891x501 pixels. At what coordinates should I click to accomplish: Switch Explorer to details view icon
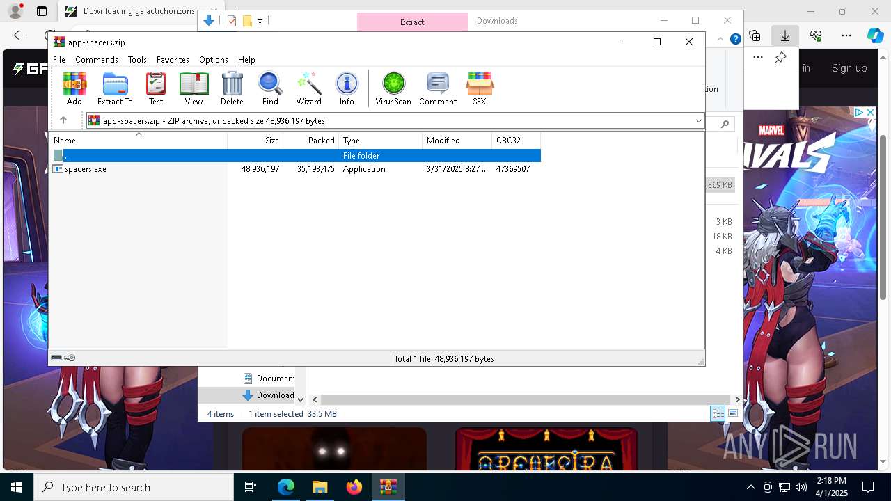click(718, 413)
